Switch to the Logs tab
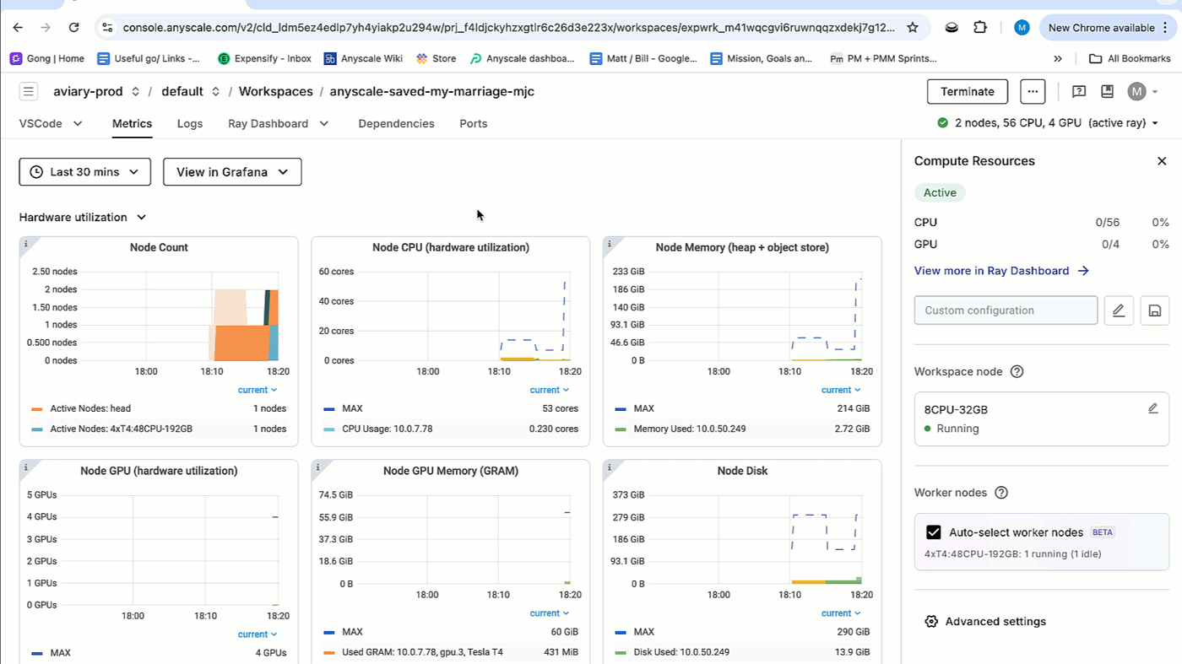1182x664 pixels. coord(190,123)
